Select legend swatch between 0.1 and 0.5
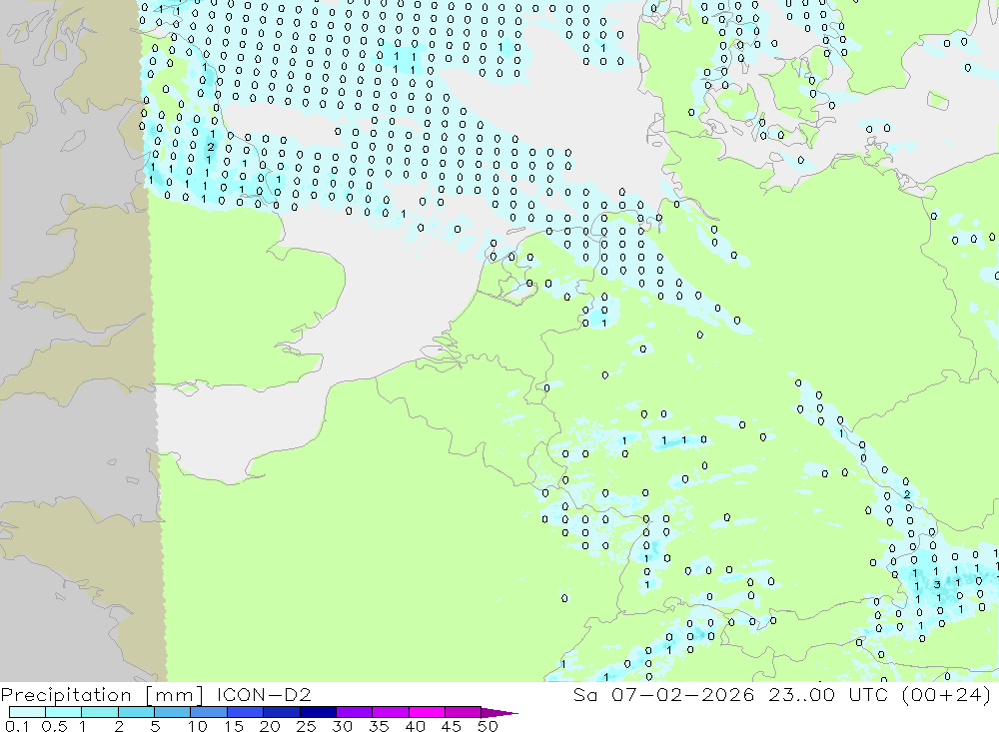The height and width of the screenshot is (732, 999). point(27,712)
